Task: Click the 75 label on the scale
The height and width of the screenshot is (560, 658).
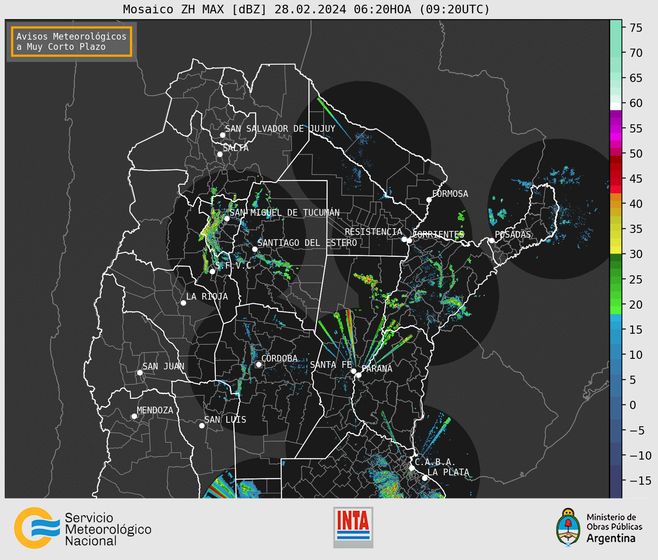Action: [636, 28]
